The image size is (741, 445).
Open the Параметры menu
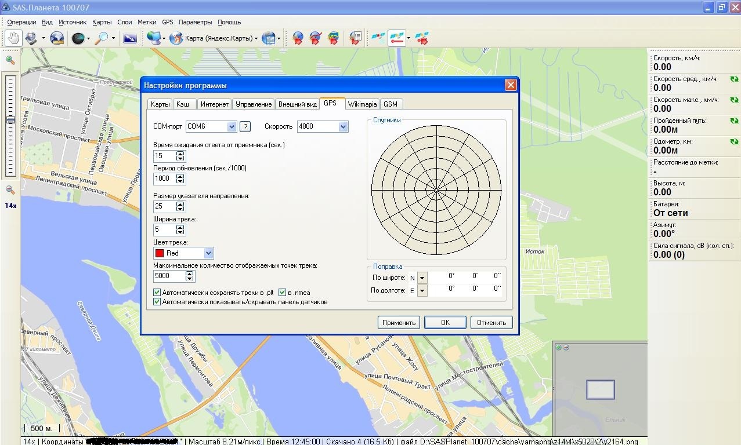coord(196,22)
